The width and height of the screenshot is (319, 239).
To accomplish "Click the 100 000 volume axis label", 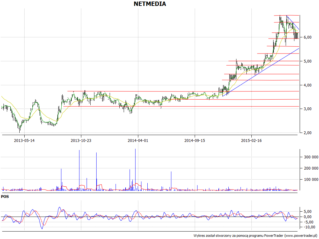I will click(x=311, y=179).
